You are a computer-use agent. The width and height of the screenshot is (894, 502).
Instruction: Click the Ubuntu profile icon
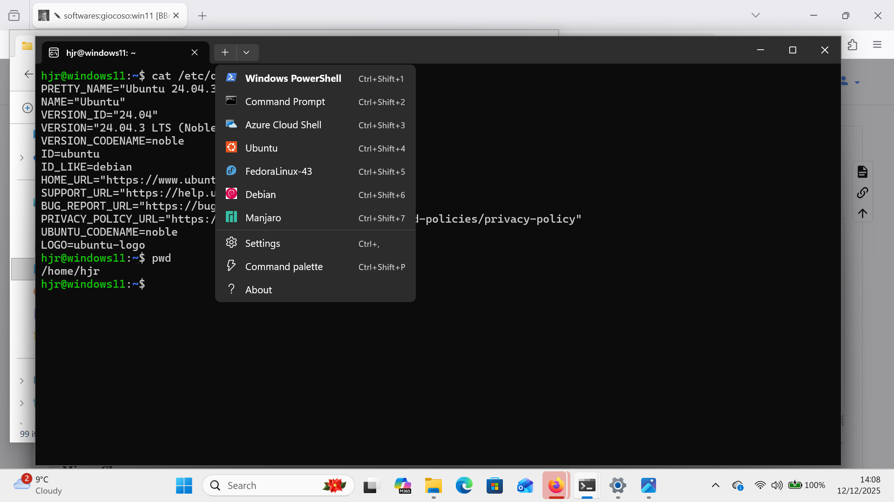(231, 147)
